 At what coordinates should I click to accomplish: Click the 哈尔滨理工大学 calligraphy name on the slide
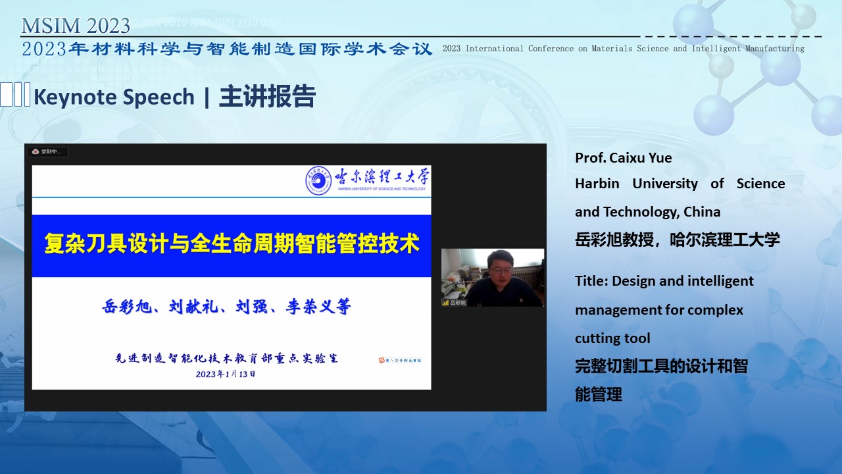point(382,176)
